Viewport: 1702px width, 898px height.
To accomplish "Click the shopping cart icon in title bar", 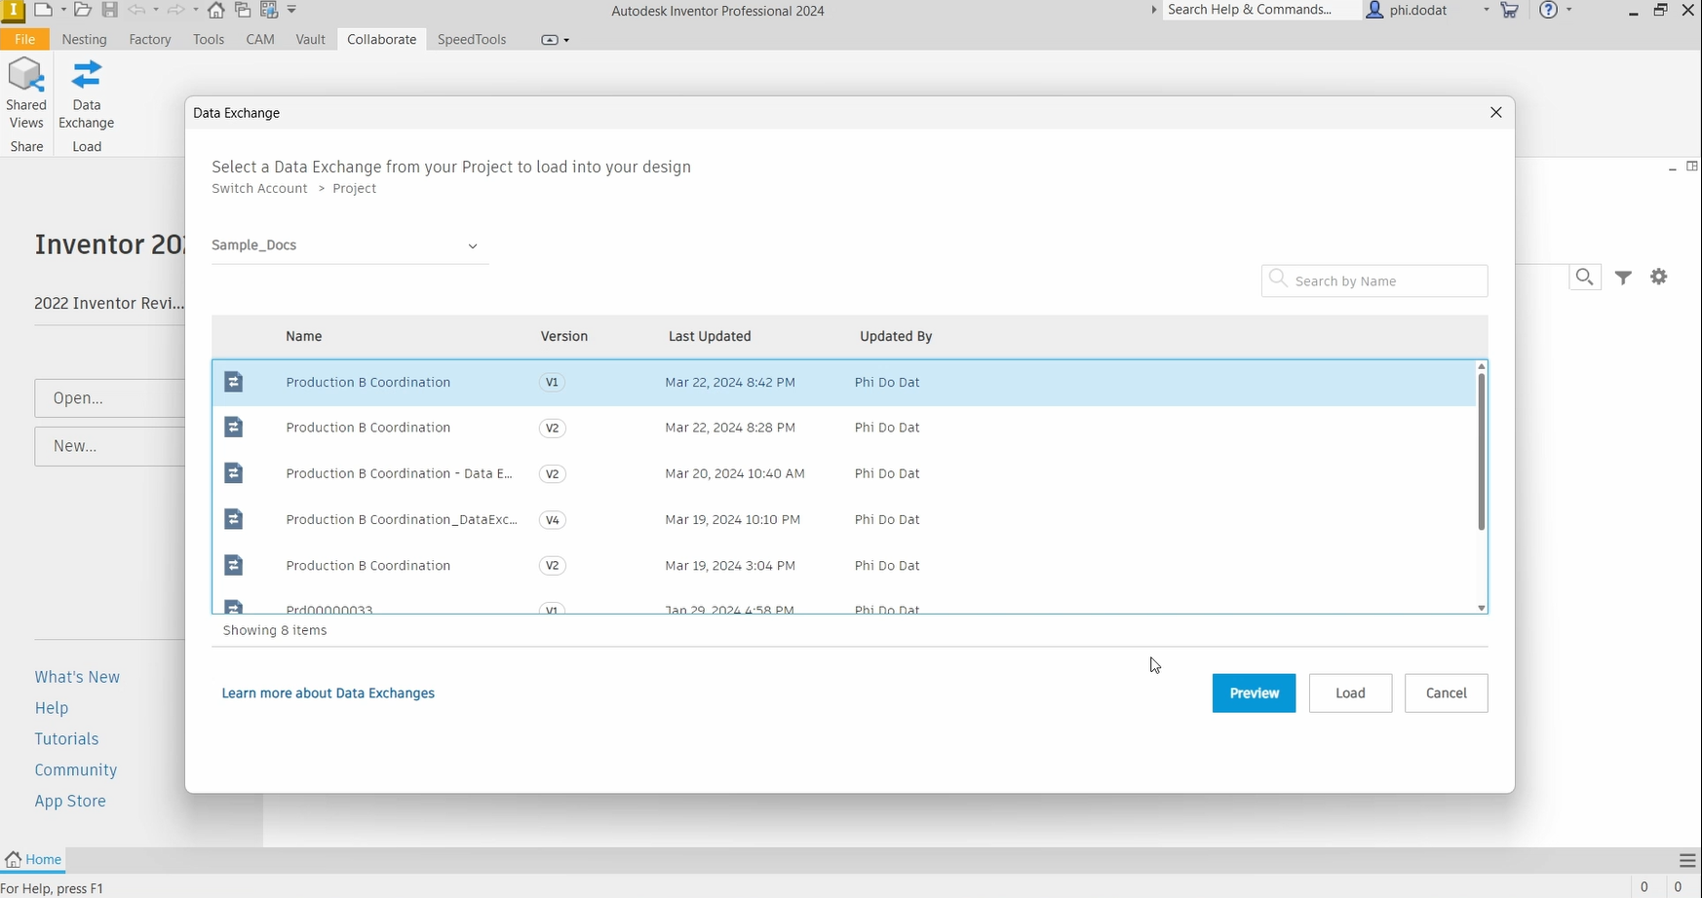I will 1510,10.
